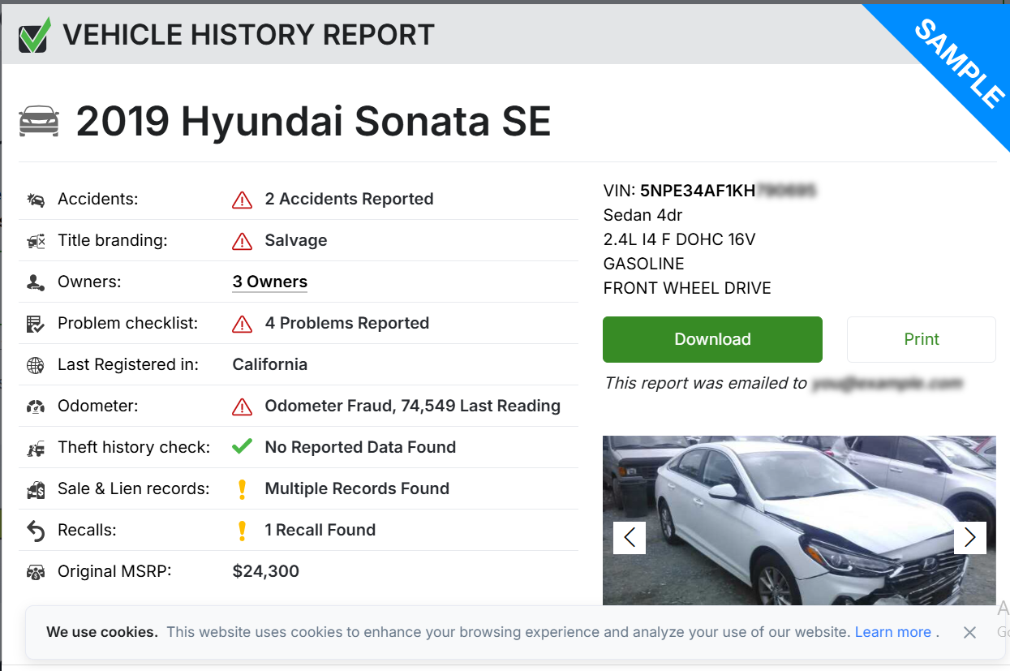This screenshot has width=1010, height=671.
Task: Click the Salvage title branding text
Action: (296, 241)
